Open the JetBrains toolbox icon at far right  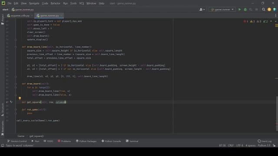(275, 10)
